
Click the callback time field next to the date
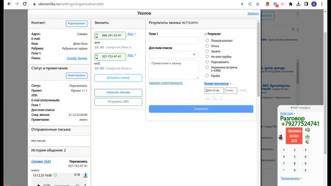[x=231, y=90]
